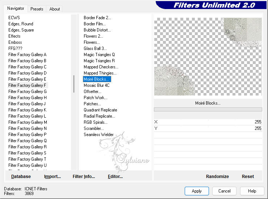Click the Cancel button
This screenshot has height=199, width=268.
pos(224,191)
